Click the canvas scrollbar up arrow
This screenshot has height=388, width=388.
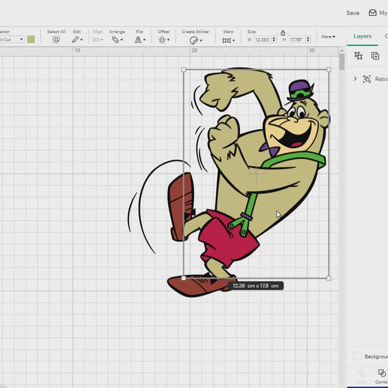click(x=341, y=51)
